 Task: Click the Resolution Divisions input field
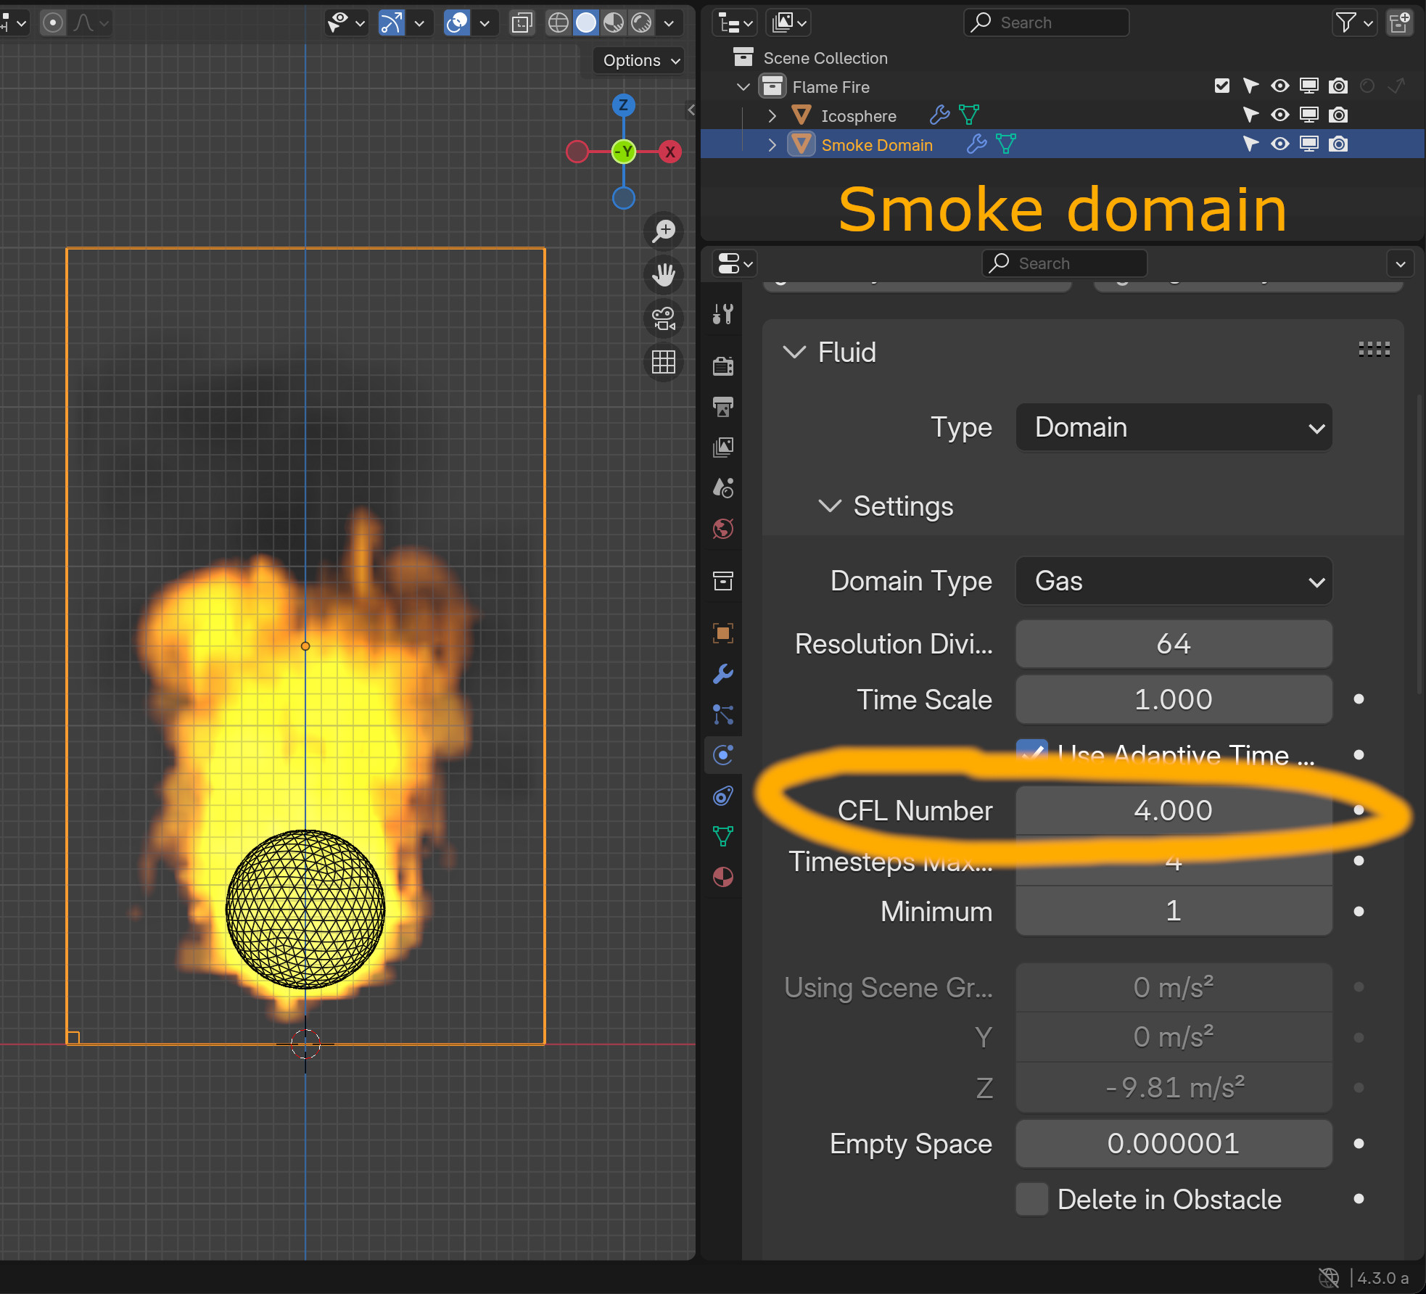[1171, 643]
